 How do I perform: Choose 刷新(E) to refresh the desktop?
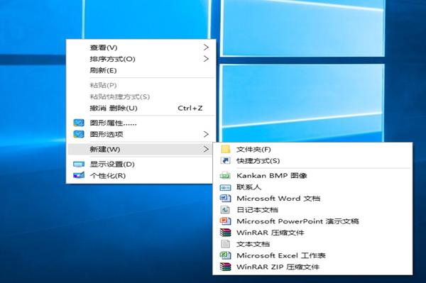(141, 70)
